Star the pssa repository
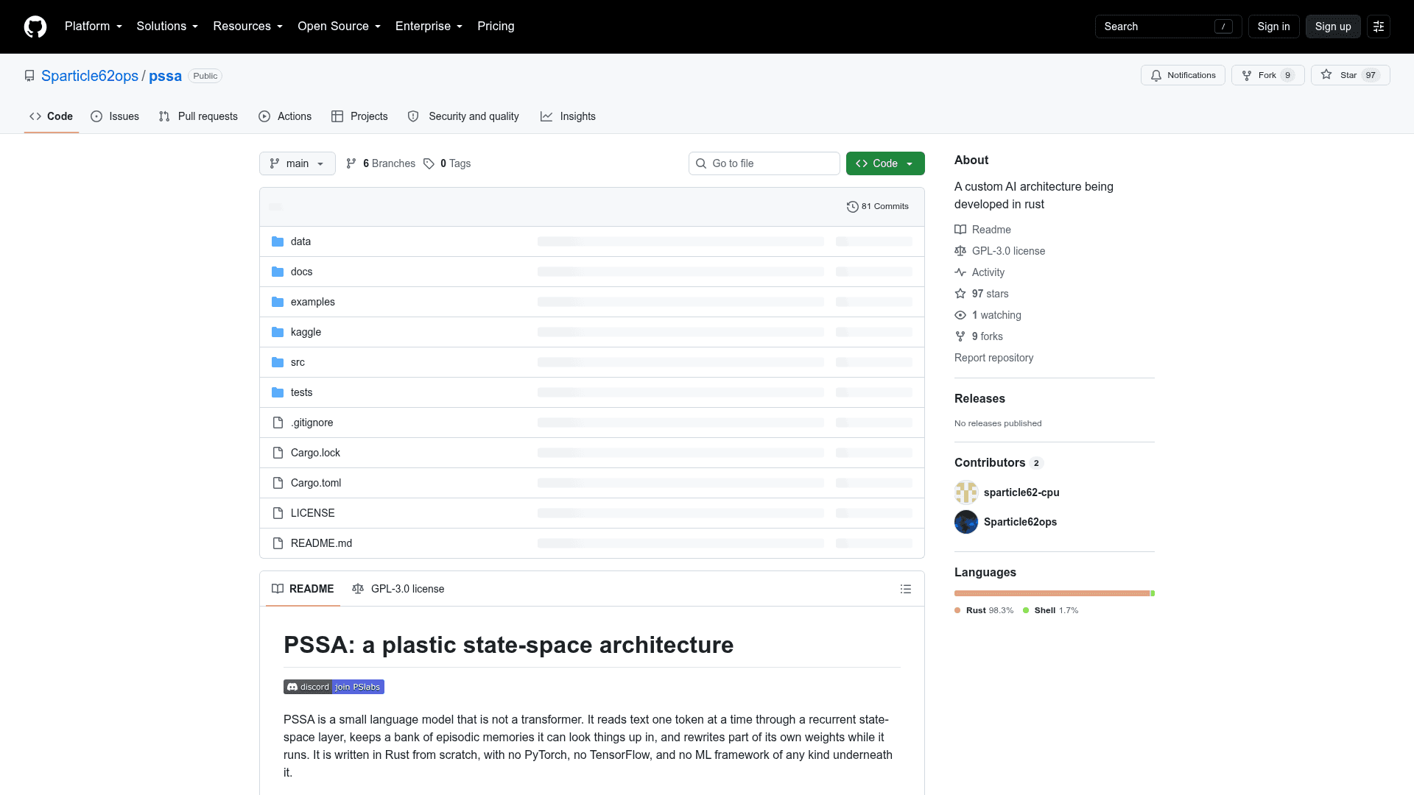 (x=1350, y=75)
